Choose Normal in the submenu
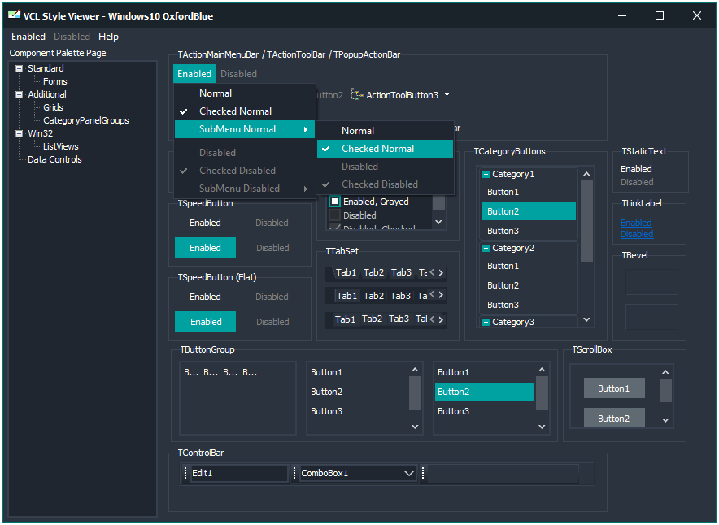The width and height of the screenshot is (719, 525). pos(385,131)
